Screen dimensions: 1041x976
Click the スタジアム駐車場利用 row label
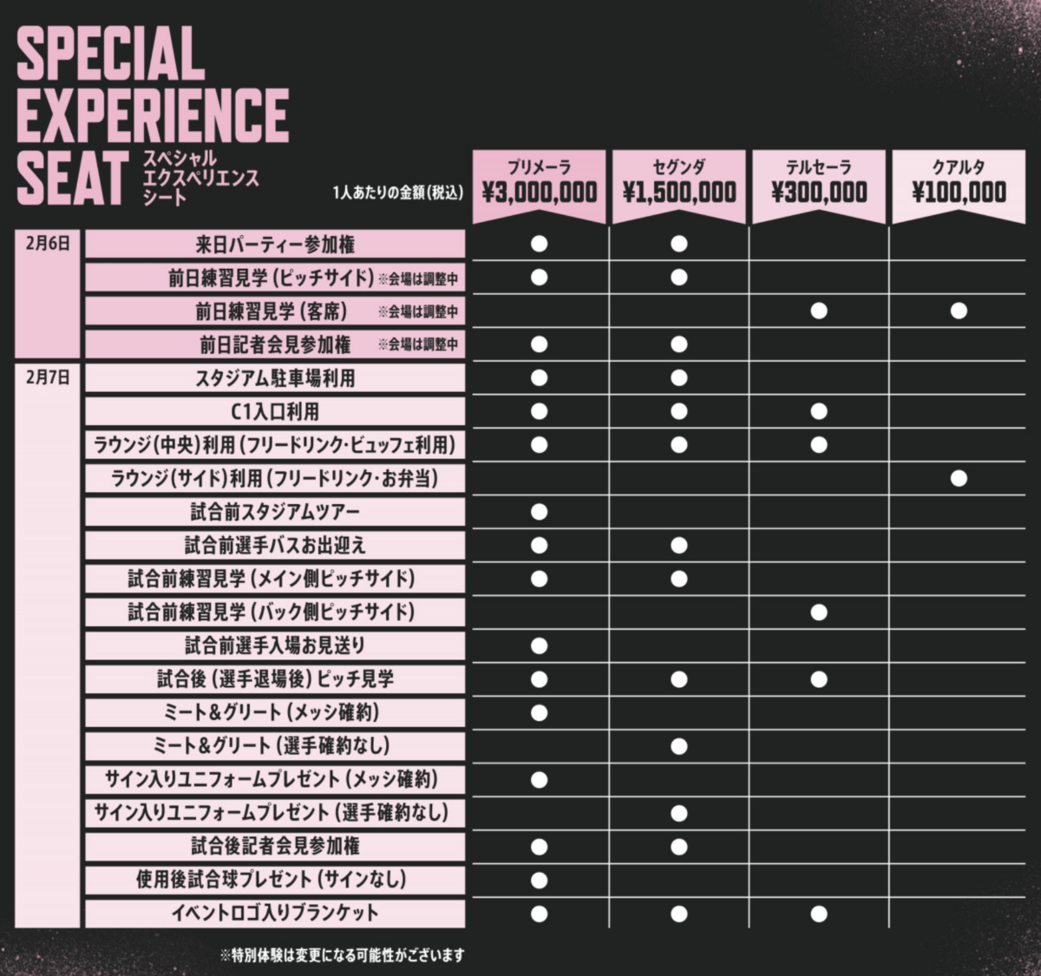tap(275, 378)
